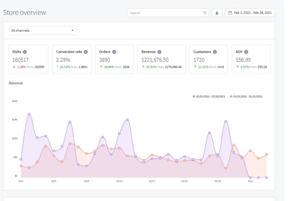Click the search magnifier icon
The width and height of the screenshot is (292, 201).
coord(205,13)
